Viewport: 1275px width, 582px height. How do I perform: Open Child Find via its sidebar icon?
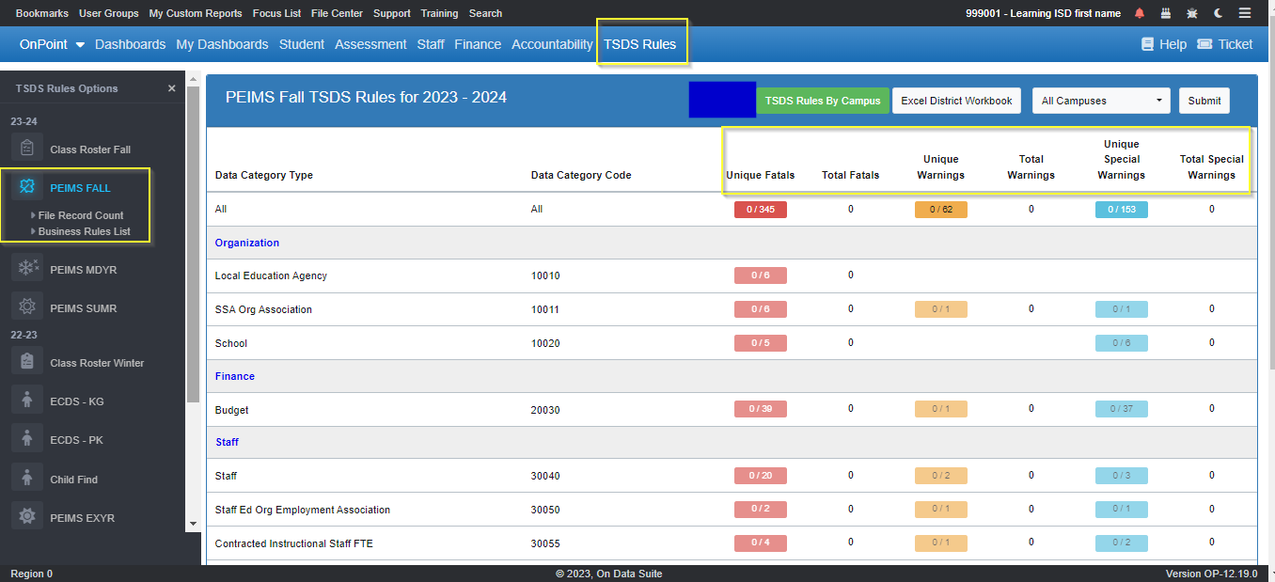(x=25, y=477)
